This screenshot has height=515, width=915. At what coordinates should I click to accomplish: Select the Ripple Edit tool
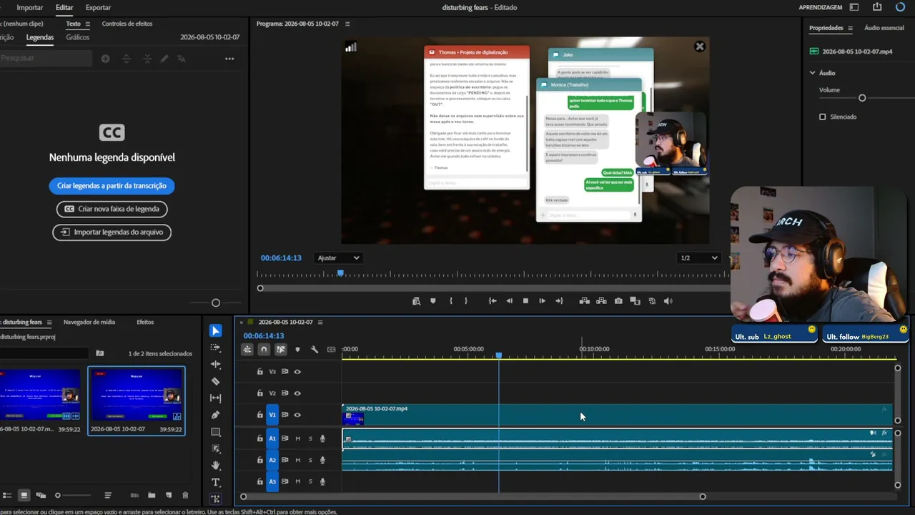(216, 364)
